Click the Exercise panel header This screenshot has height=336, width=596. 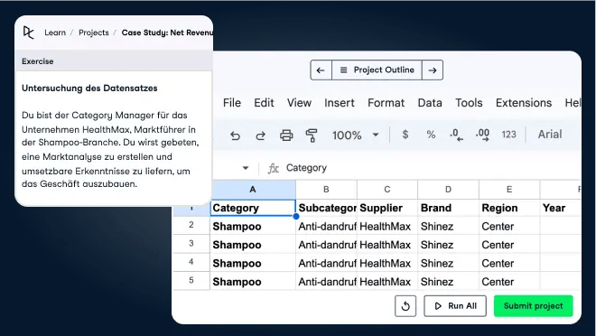click(114, 61)
